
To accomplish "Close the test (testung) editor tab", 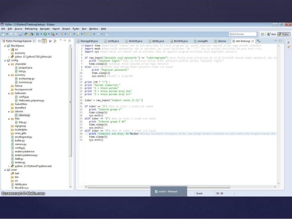I will [253, 41].
